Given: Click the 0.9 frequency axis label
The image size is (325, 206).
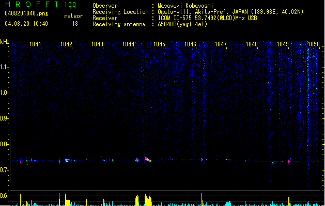Looking at the screenshot, I should click(x=4, y=118).
